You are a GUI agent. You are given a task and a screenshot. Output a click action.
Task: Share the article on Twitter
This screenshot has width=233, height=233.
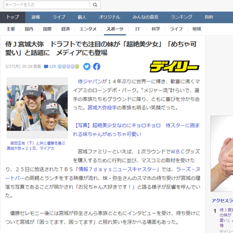(x=87, y=66)
